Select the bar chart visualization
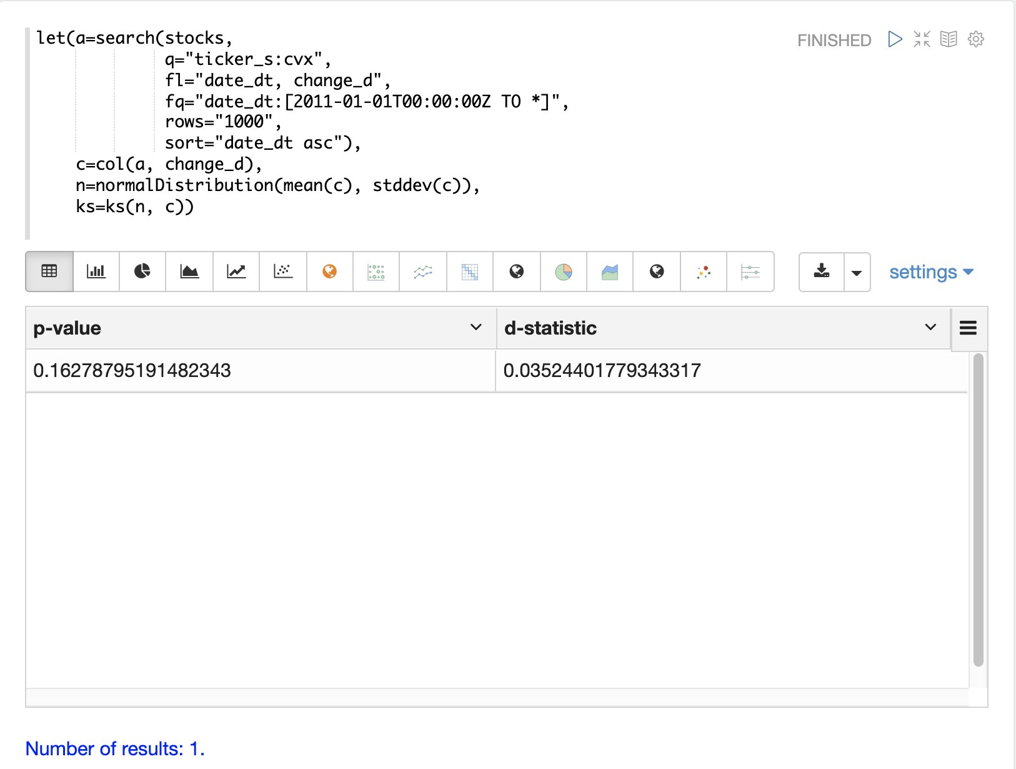Viewport: 1016px width, 769px height. point(96,272)
